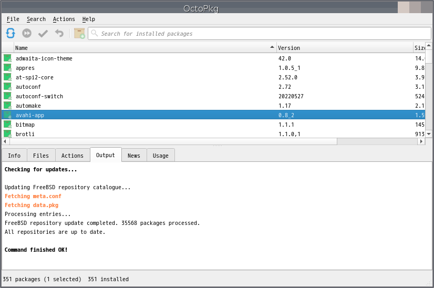The height and width of the screenshot is (288, 434).
Task: Click the sort arrow in the Name header
Action: (x=272, y=47)
